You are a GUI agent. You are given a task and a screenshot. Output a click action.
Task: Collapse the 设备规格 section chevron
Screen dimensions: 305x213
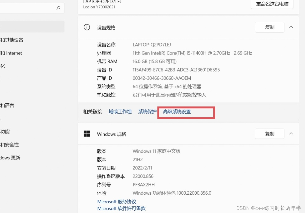pyautogui.click(x=291, y=27)
